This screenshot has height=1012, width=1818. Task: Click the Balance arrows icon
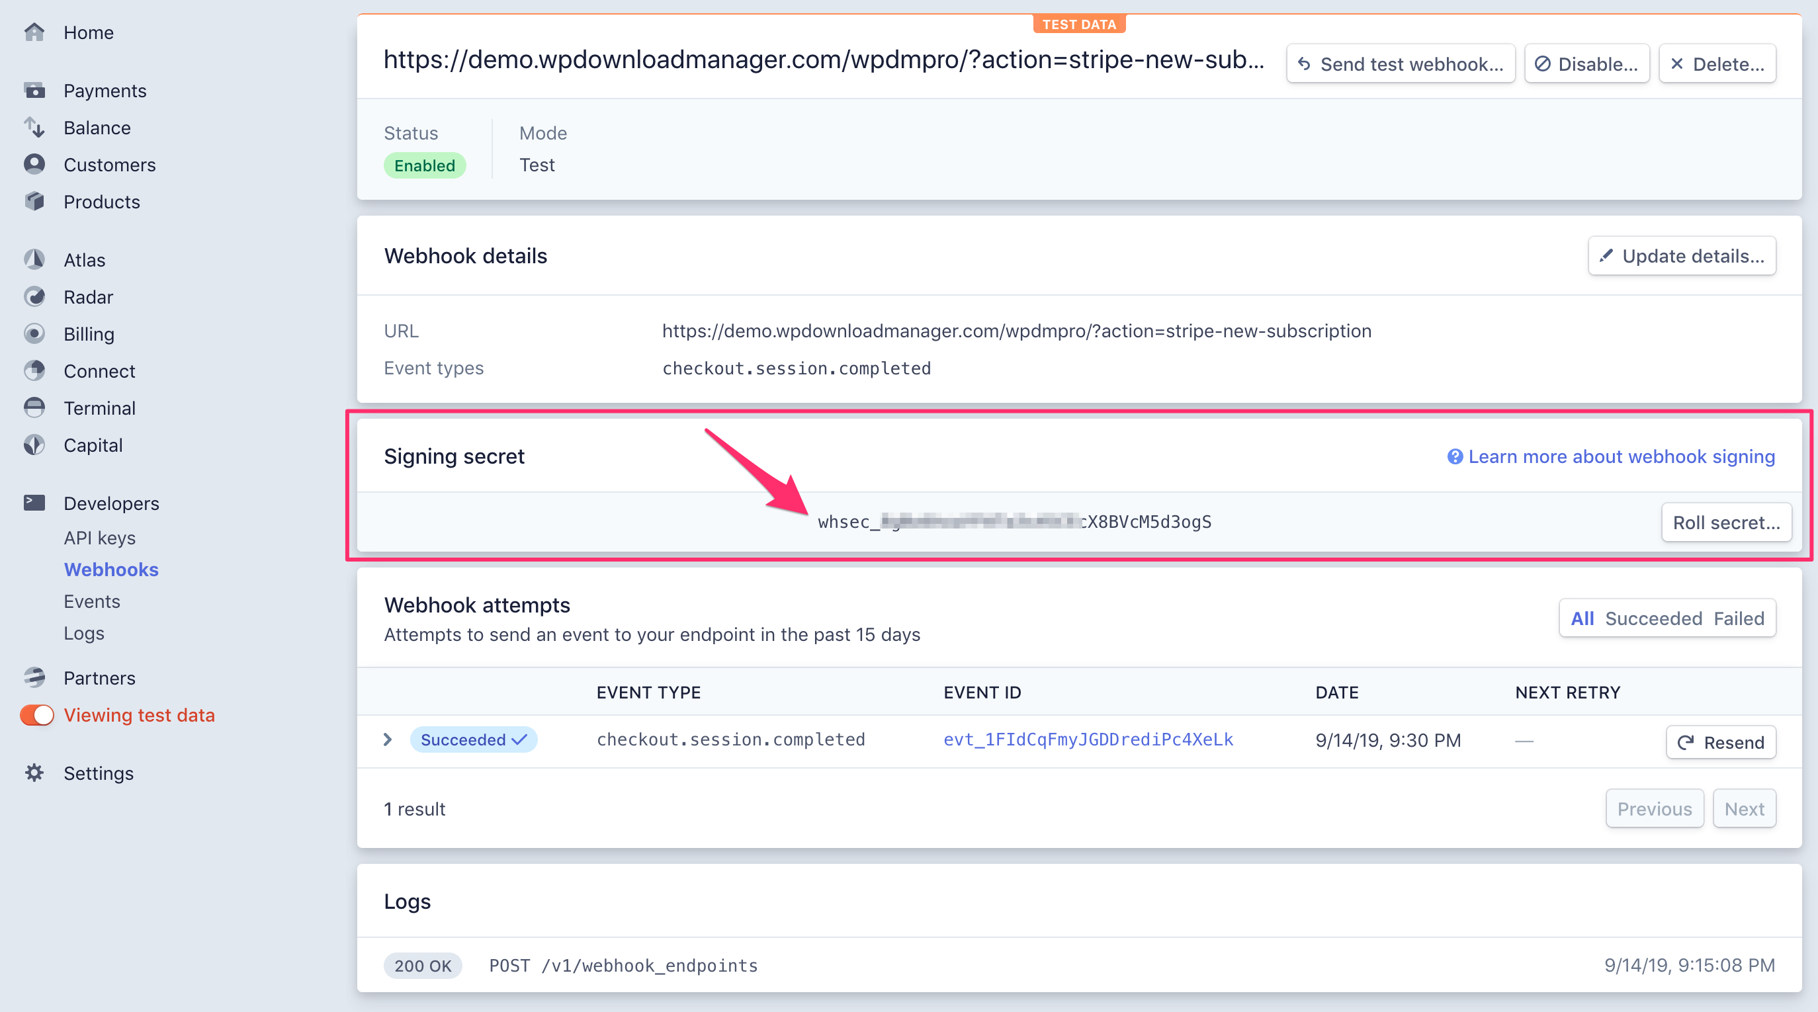(x=34, y=128)
